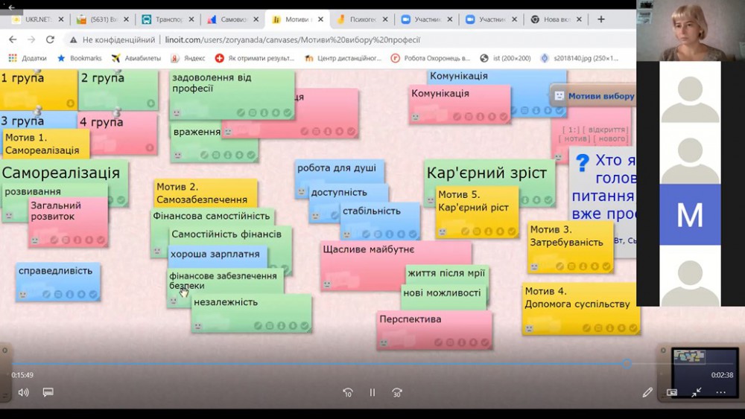Click the back arrow at top-left of player
The width and height of the screenshot is (745, 419).
(11, 7)
